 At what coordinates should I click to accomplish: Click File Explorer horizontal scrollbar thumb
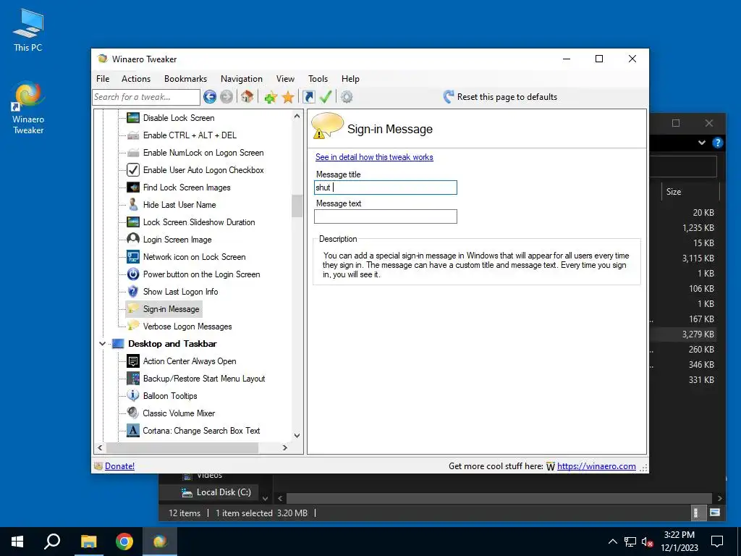point(499,498)
